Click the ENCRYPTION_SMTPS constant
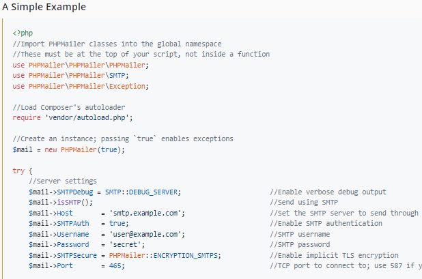 click(x=186, y=255)
